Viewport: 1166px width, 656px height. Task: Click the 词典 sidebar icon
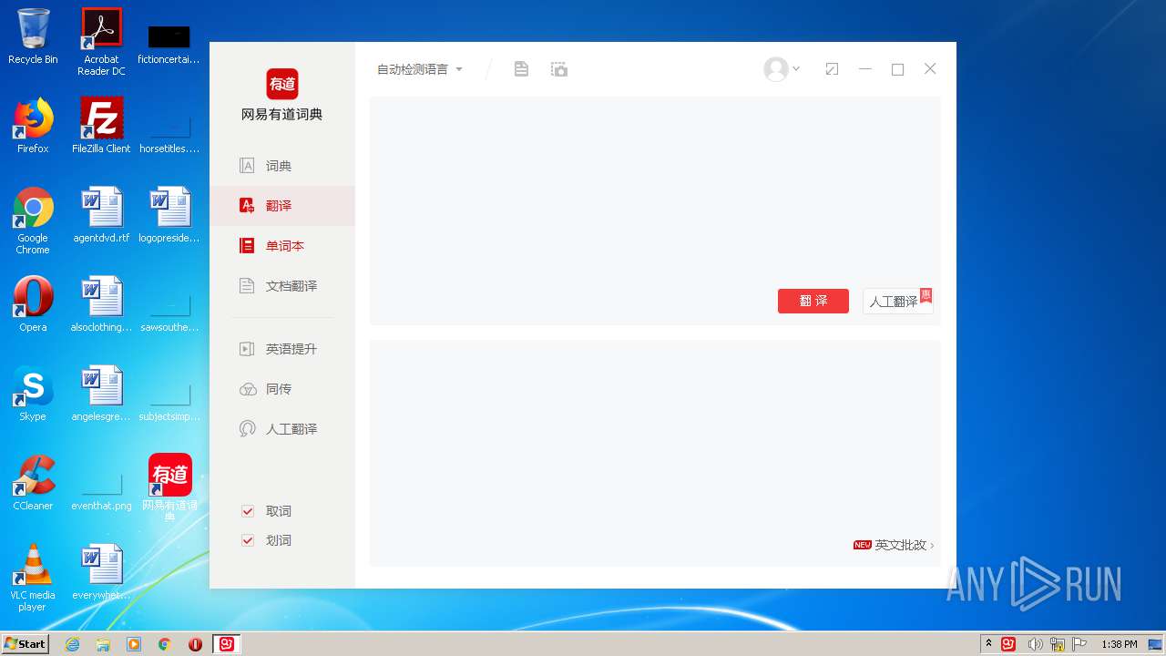pyautogui.click(x=247, y=166)
